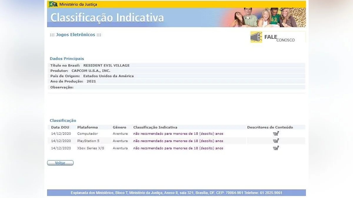Click the Brazil flag icon in the header
353x198 pixels.
[53, 4]
